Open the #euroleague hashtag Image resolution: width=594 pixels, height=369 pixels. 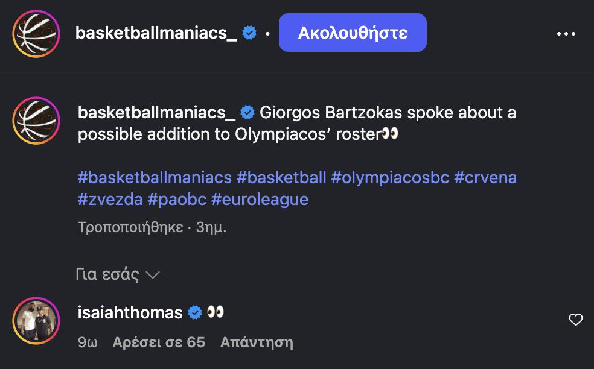click(x=260, y=199)
